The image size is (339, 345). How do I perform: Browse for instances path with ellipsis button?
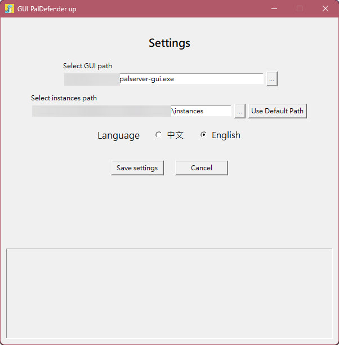pyautogui.click(x=240, y=111)
